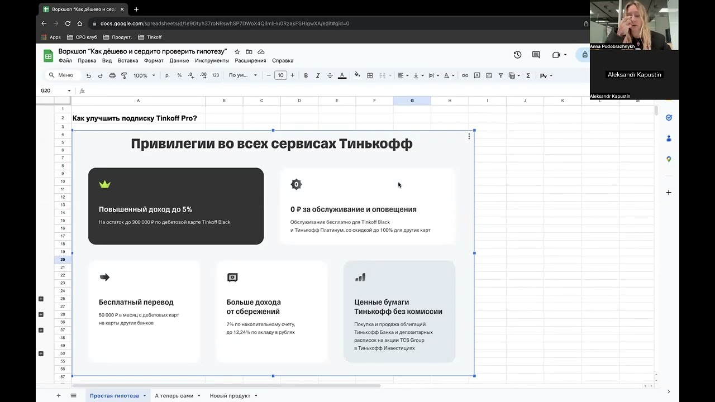Open the font family dropdown
This screenshot has width=715, height=402.
(243, 75)
